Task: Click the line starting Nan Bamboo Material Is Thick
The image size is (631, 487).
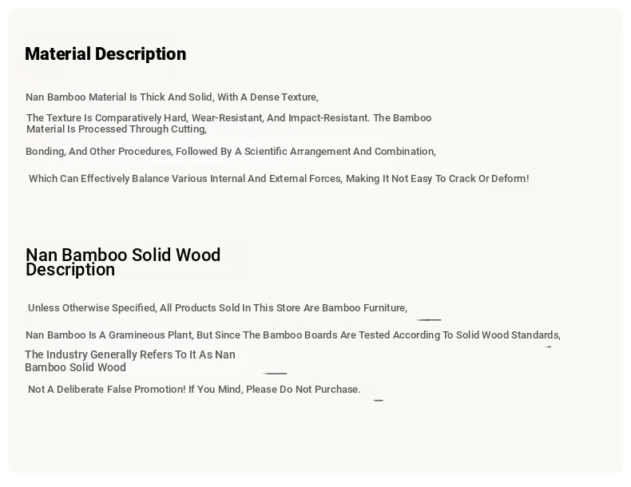Action: pyautogui.click(x=172, y=97)
